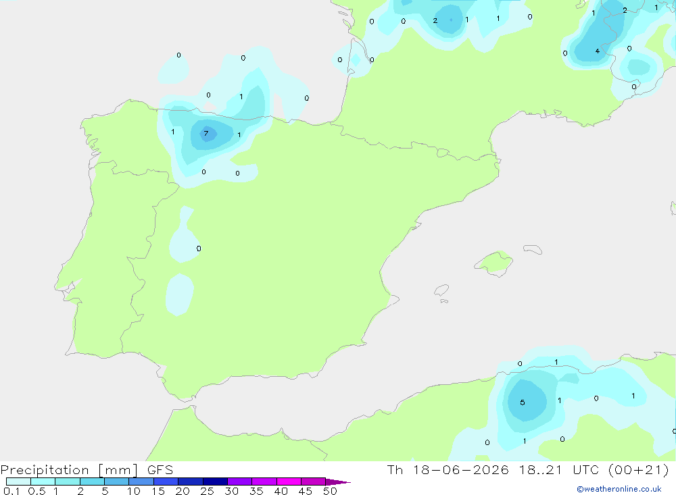
Task: Click the '4' precipitation value near the Alps
Action: click(x=597, y=51)
